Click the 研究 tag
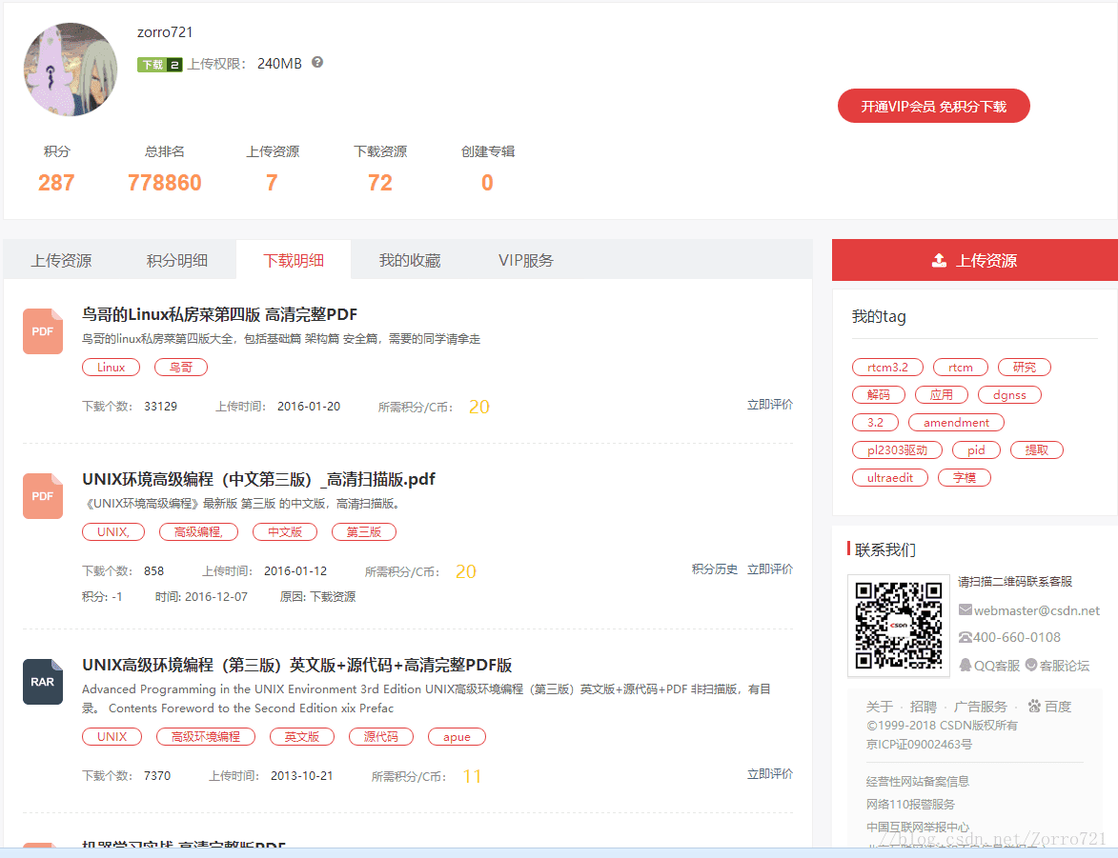The width and height of the screenshot is (1118, 858). tap(1025, 367)
